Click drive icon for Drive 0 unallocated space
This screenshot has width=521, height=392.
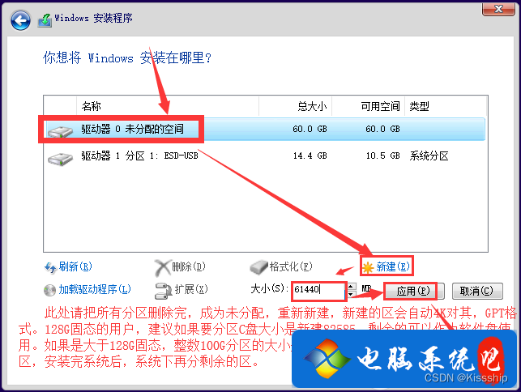click(61, 131)
